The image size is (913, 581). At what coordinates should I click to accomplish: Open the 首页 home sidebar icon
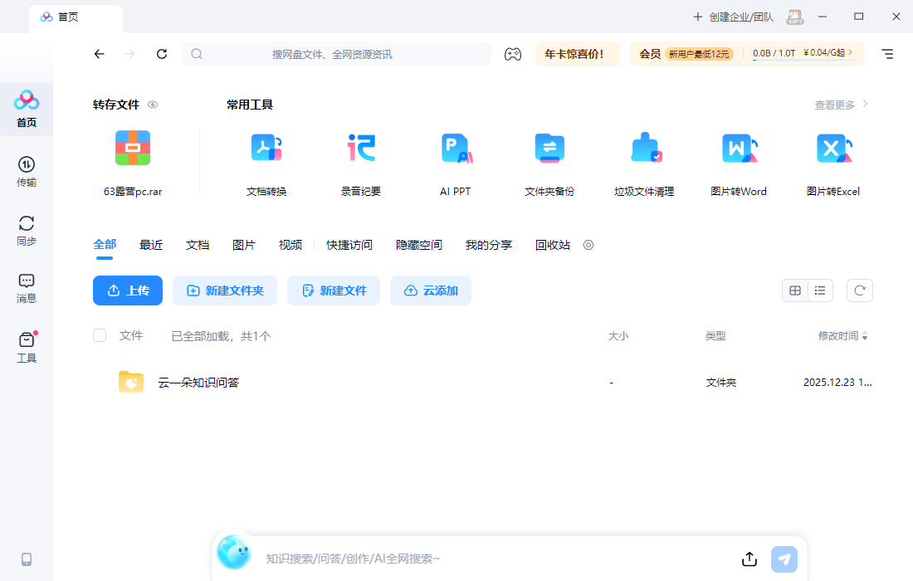(27, 109)
